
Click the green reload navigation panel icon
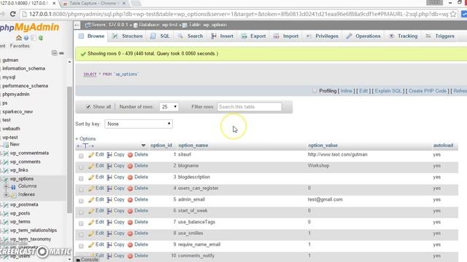[41, 38]
